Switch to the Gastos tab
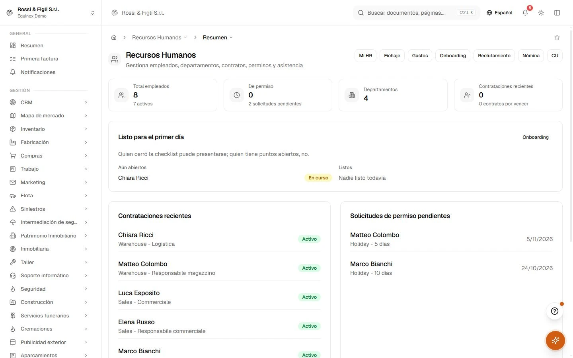The image size is (573, 358). (420, 56)
